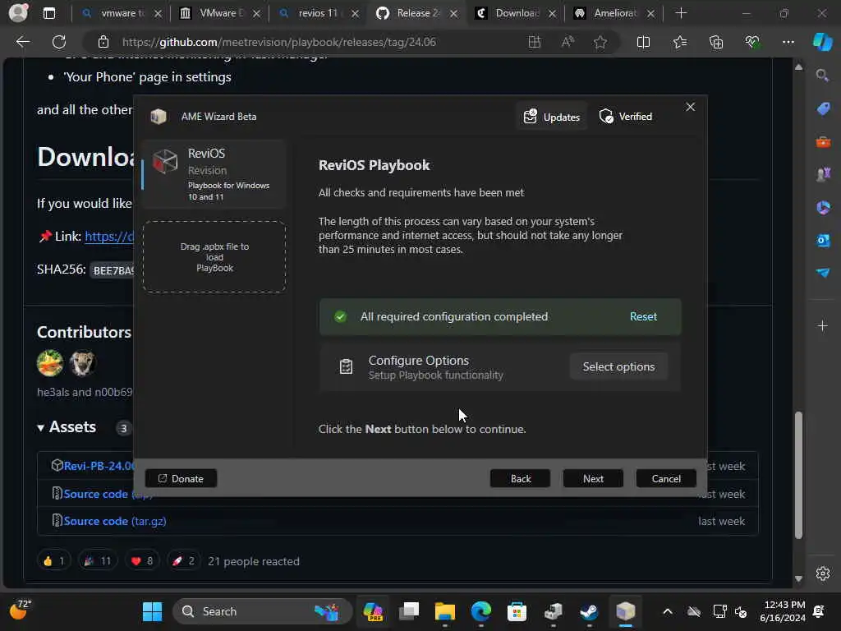Click the page vertical scrollbar thumb
This screenshot has height=631, width=841.
point(798,475)
